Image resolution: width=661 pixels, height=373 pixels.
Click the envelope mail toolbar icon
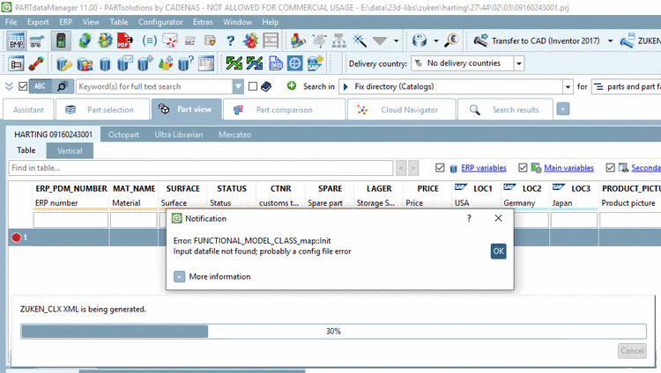point(170,40)
